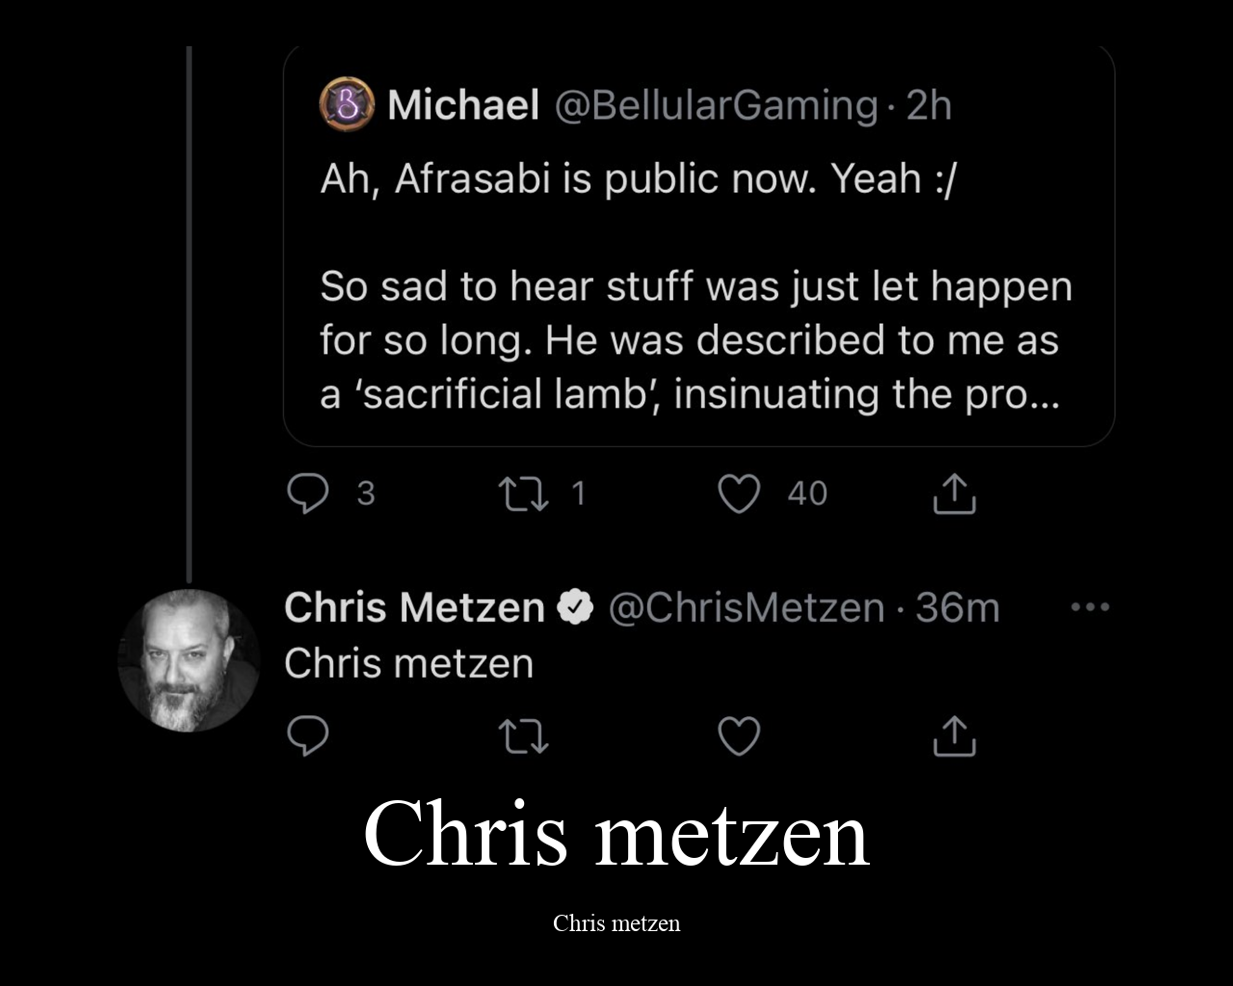Click the tweet text "Chris metzen"
The height and width of the screenshot is (986, 1233).
408,663
